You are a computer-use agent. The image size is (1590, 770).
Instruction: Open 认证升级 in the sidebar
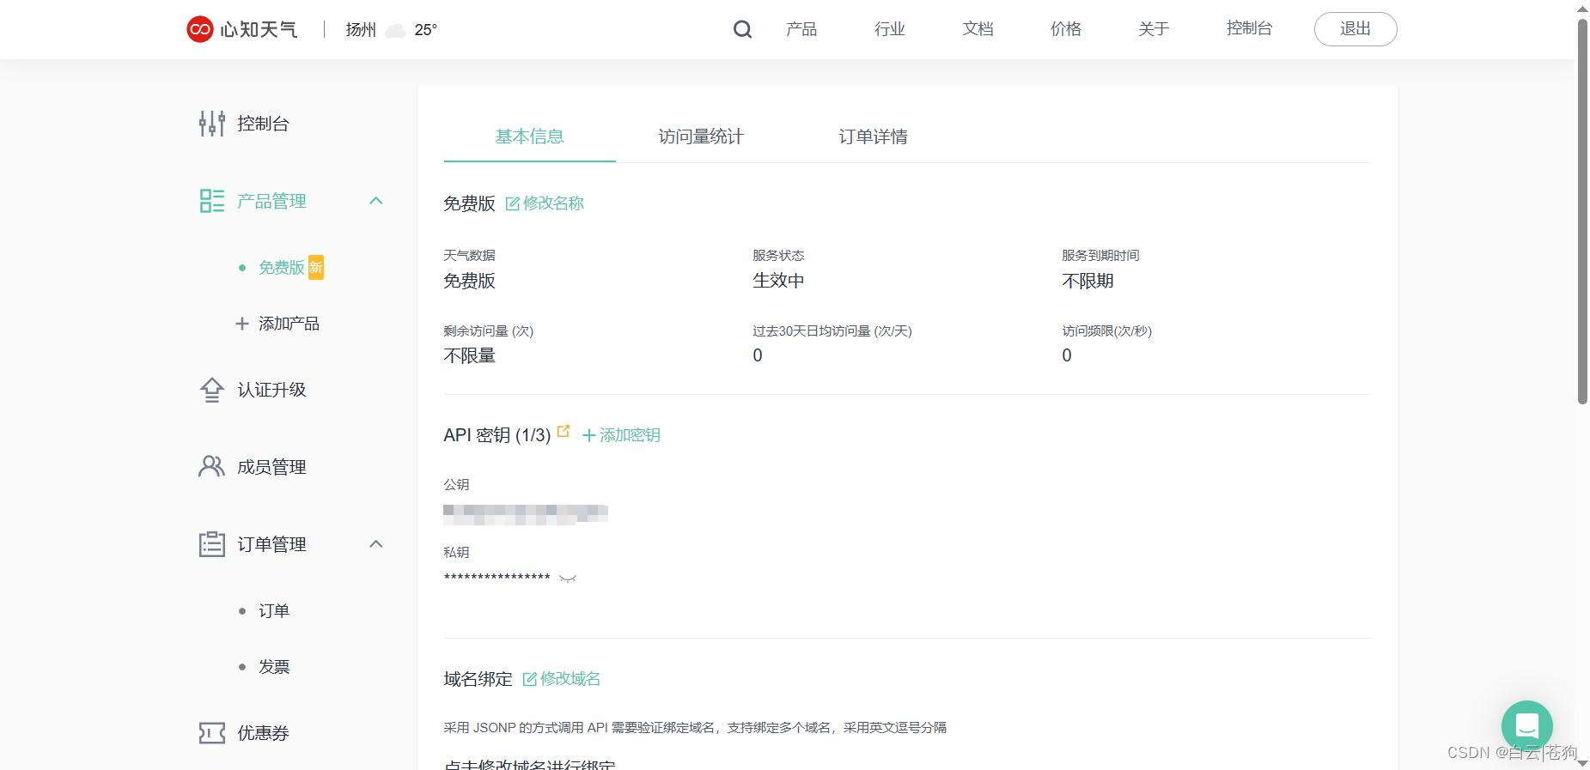click(271, 390)
